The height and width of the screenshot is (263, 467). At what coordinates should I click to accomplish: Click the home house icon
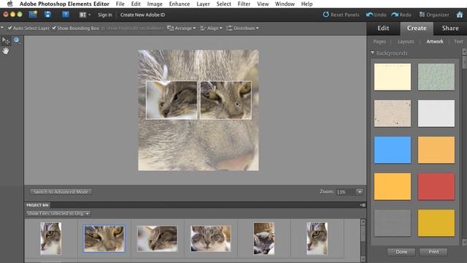click(x=460, y=15)
